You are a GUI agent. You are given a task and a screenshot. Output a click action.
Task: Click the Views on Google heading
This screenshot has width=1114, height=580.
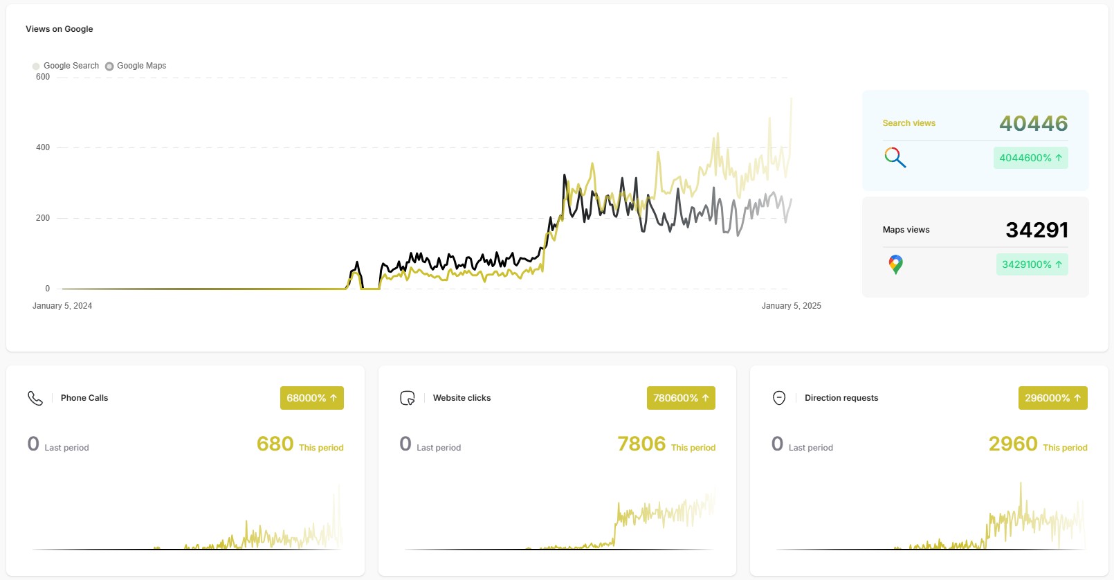point(60,29)
